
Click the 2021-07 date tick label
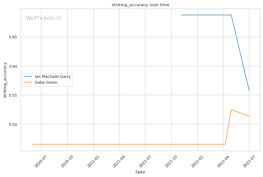(x=145, y=161)
